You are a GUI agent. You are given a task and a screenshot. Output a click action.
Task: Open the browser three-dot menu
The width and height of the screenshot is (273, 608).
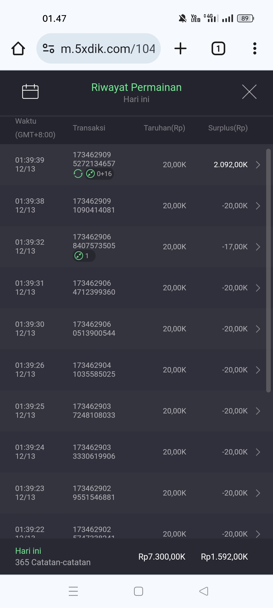tap(255, 48)
